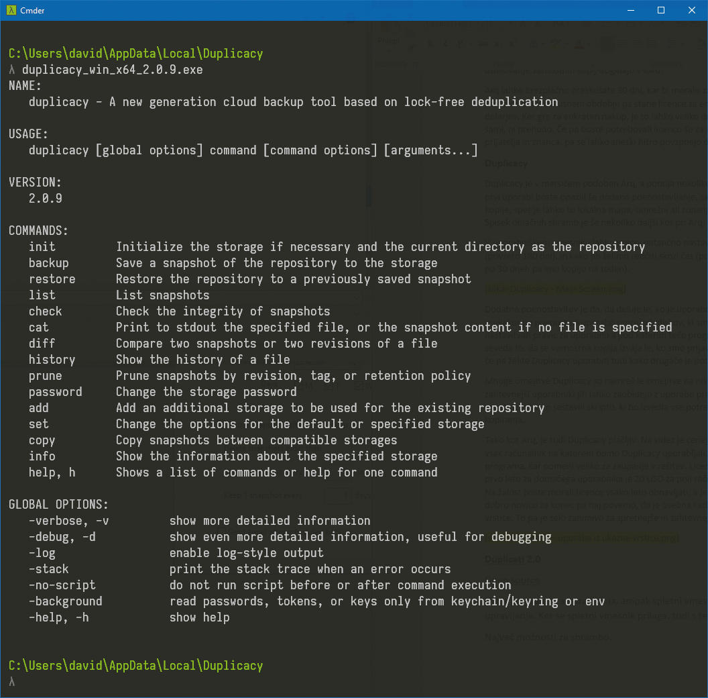708x698 pixels.
Task: Click 'Show the history of a file' description
Action: tap(202, 360)
